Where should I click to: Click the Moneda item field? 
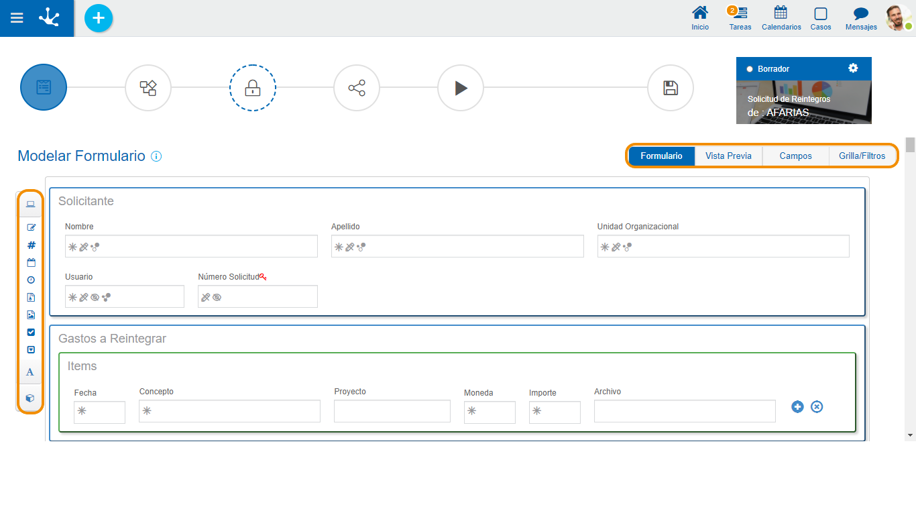pos(490,412)
